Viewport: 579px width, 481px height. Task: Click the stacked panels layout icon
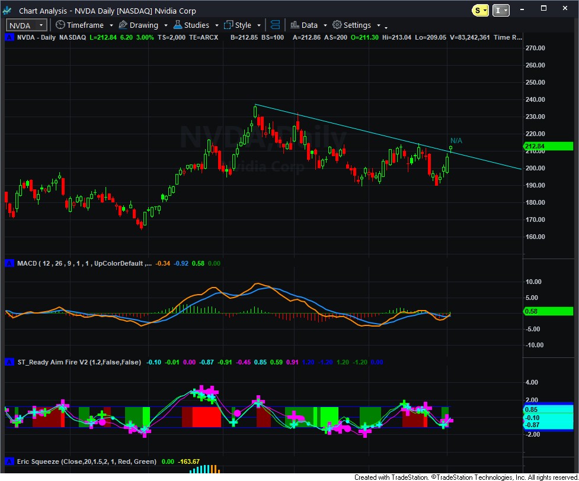[x=275, y=25]
